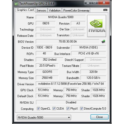Open the Sensors tab
The height and width of the screenshot is (124, 124).
[41, 10]
